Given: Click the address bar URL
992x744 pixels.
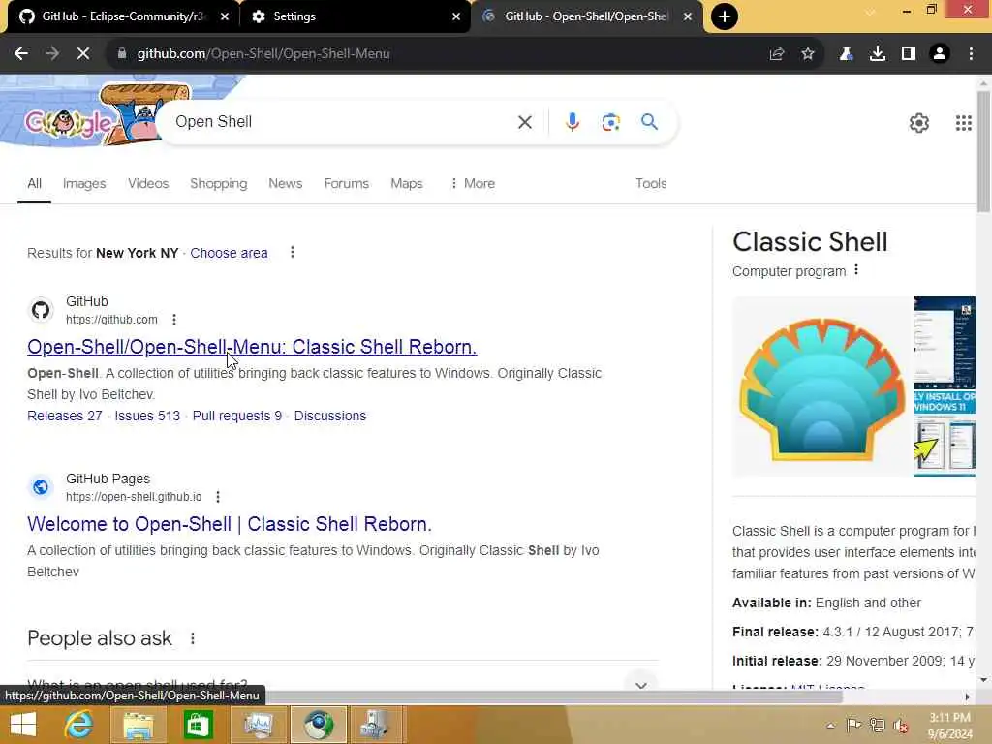Looking at the screenshot, I should (263, 54).
